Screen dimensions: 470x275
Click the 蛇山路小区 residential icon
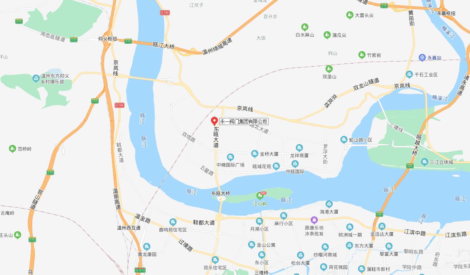point(344,139)
